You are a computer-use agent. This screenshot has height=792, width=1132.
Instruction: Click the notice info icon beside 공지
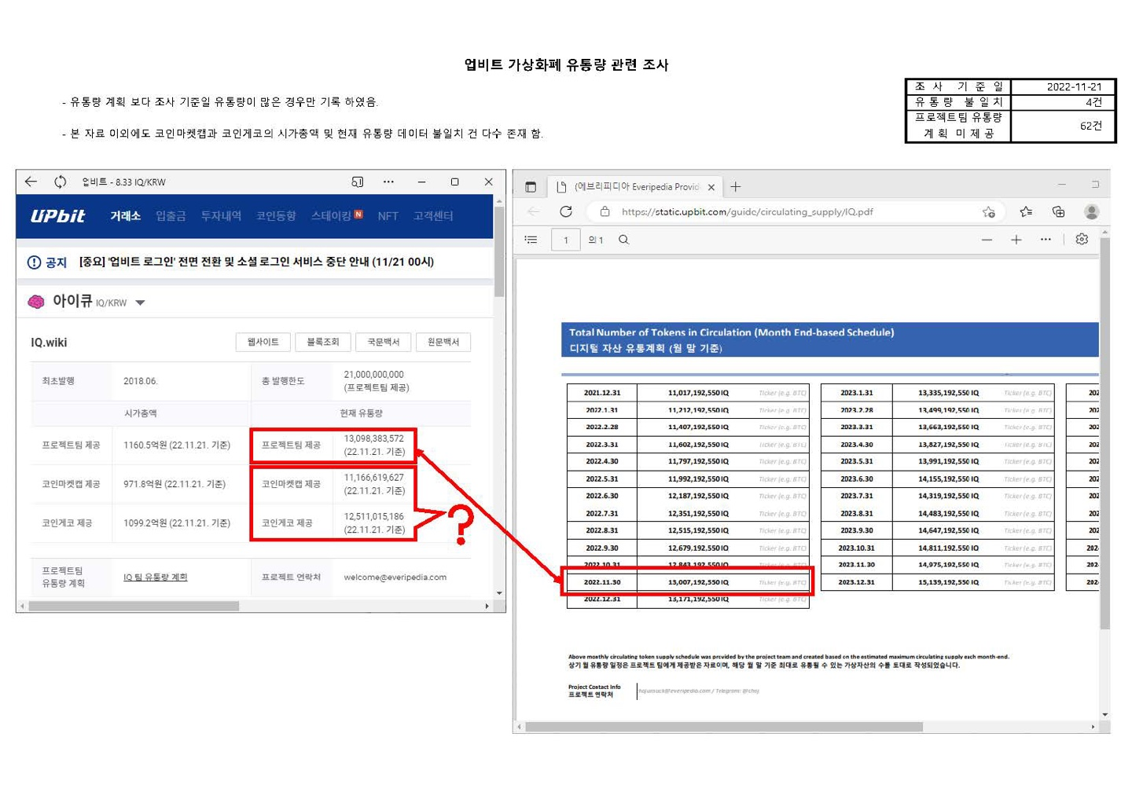click(x=34, y=262)
